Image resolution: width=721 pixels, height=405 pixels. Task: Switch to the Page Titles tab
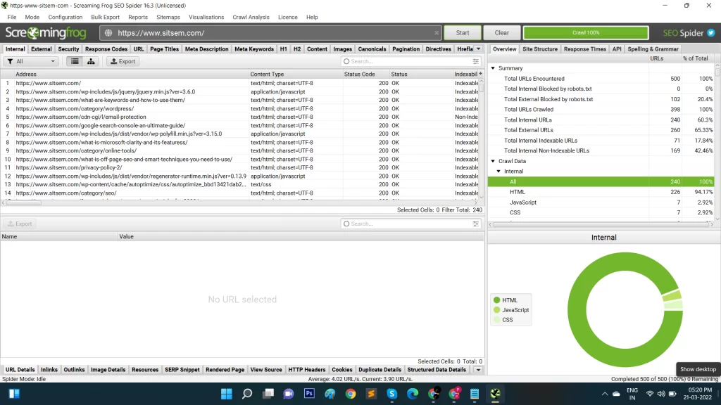tap(164, 49)
